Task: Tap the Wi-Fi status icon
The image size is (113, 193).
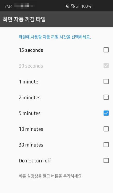Action: (x=73, y=6)
